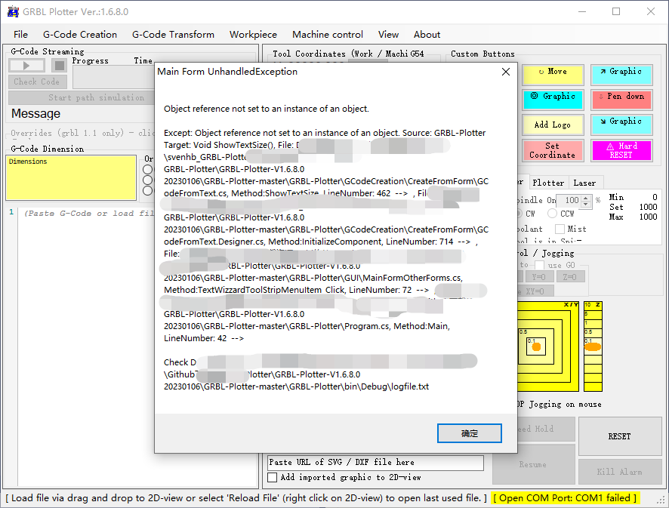
Task: Click the RESET button at bottom right
Action: point(619,436)
